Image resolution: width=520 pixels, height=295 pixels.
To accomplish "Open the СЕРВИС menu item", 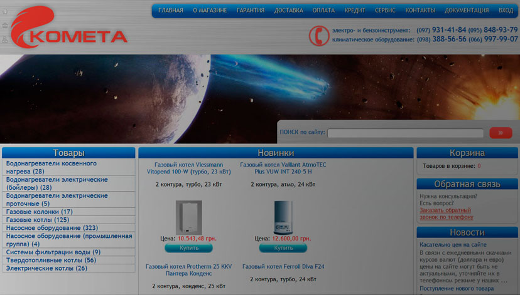I will (385, 11).
